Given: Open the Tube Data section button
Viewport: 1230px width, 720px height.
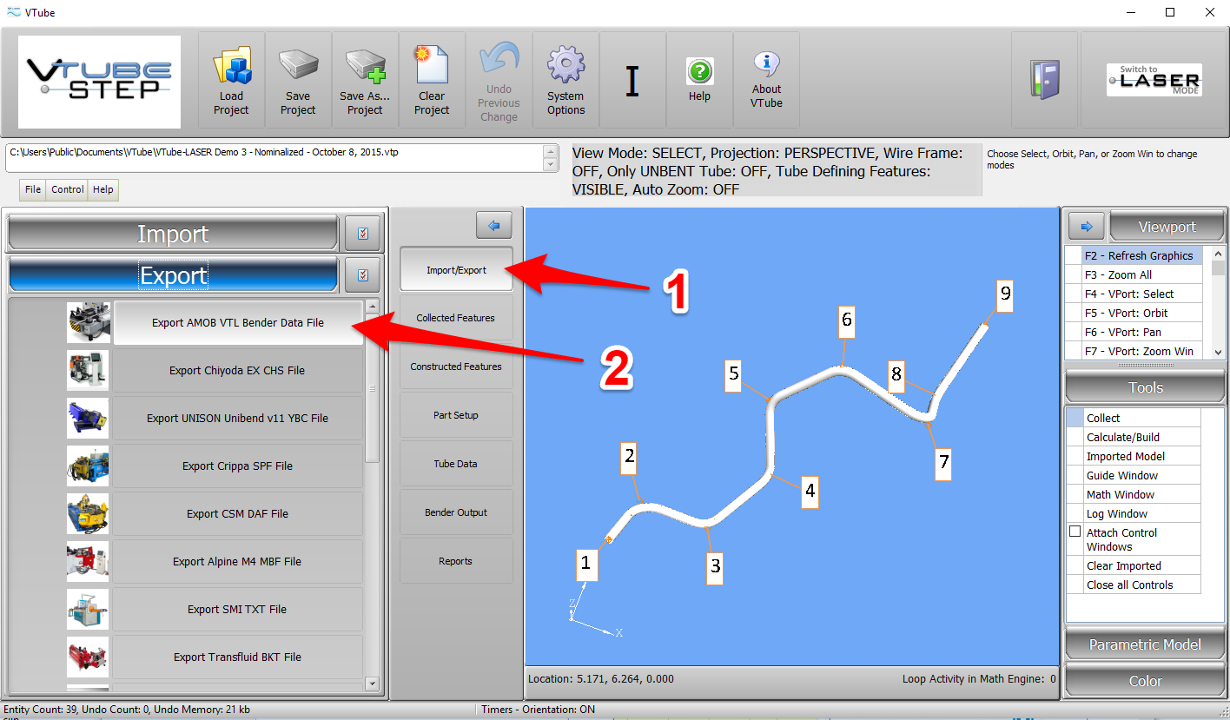Looking at the screenshot, I should point(456,464).
